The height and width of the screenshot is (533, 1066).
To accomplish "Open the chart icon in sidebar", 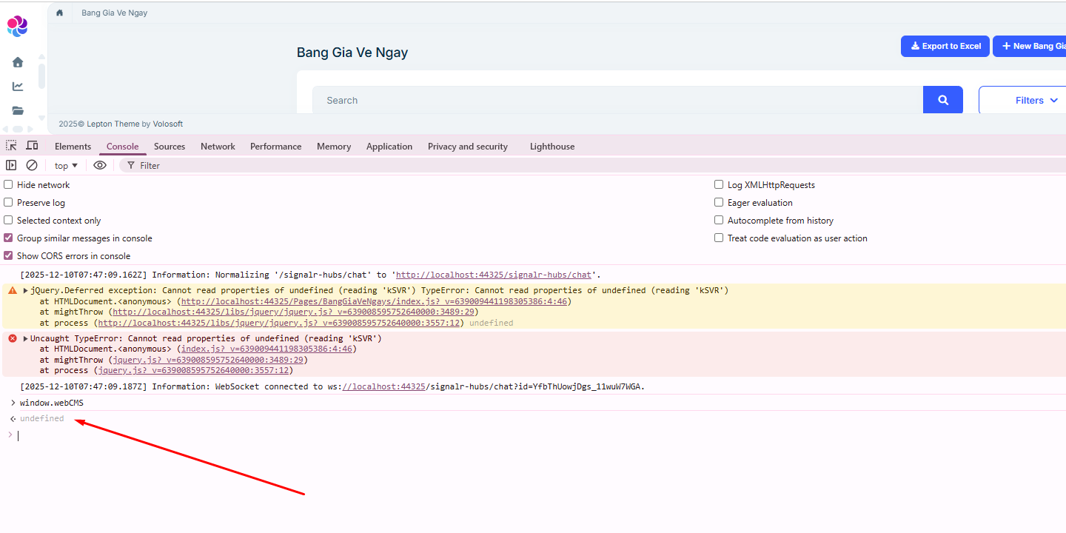I will 18,87.
